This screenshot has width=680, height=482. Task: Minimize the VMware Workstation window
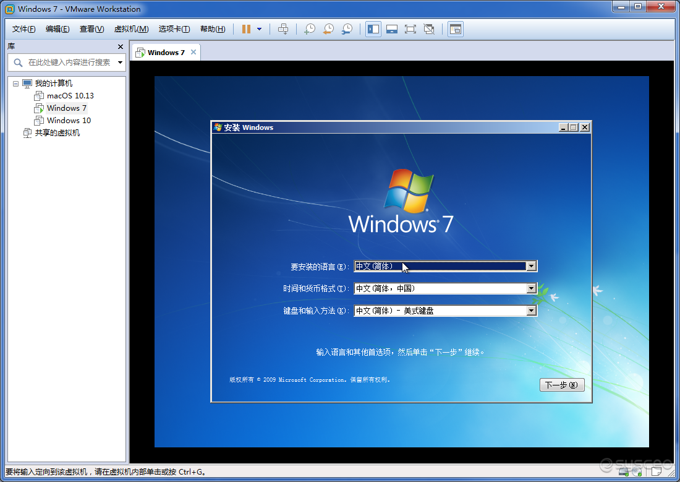pyautogui.click(x=621, y=7)
